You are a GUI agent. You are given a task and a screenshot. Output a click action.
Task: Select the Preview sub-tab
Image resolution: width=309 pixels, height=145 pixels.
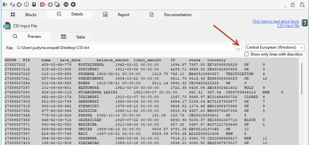coord(27,36)
